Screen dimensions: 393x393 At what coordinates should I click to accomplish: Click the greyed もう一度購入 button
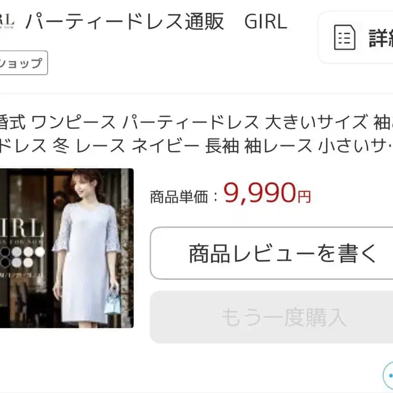pyautogui.click(x=271, y=317)
